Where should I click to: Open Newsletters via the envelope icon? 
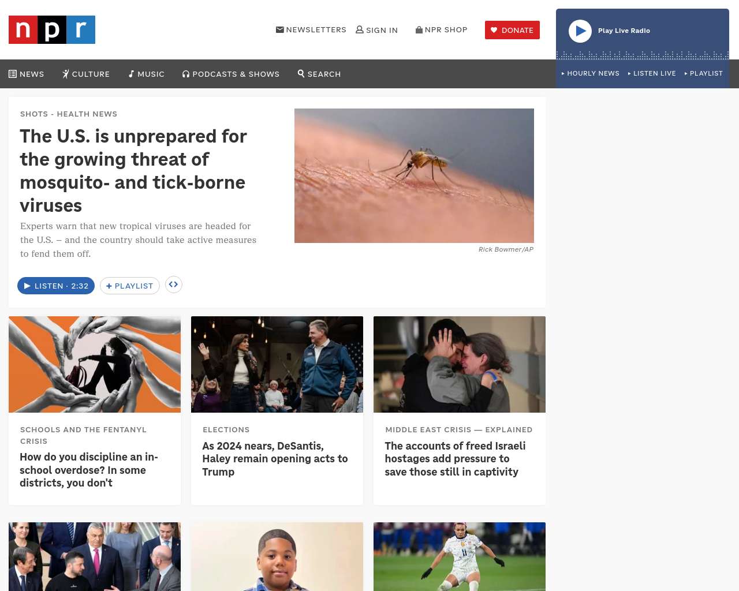(280, 29)
